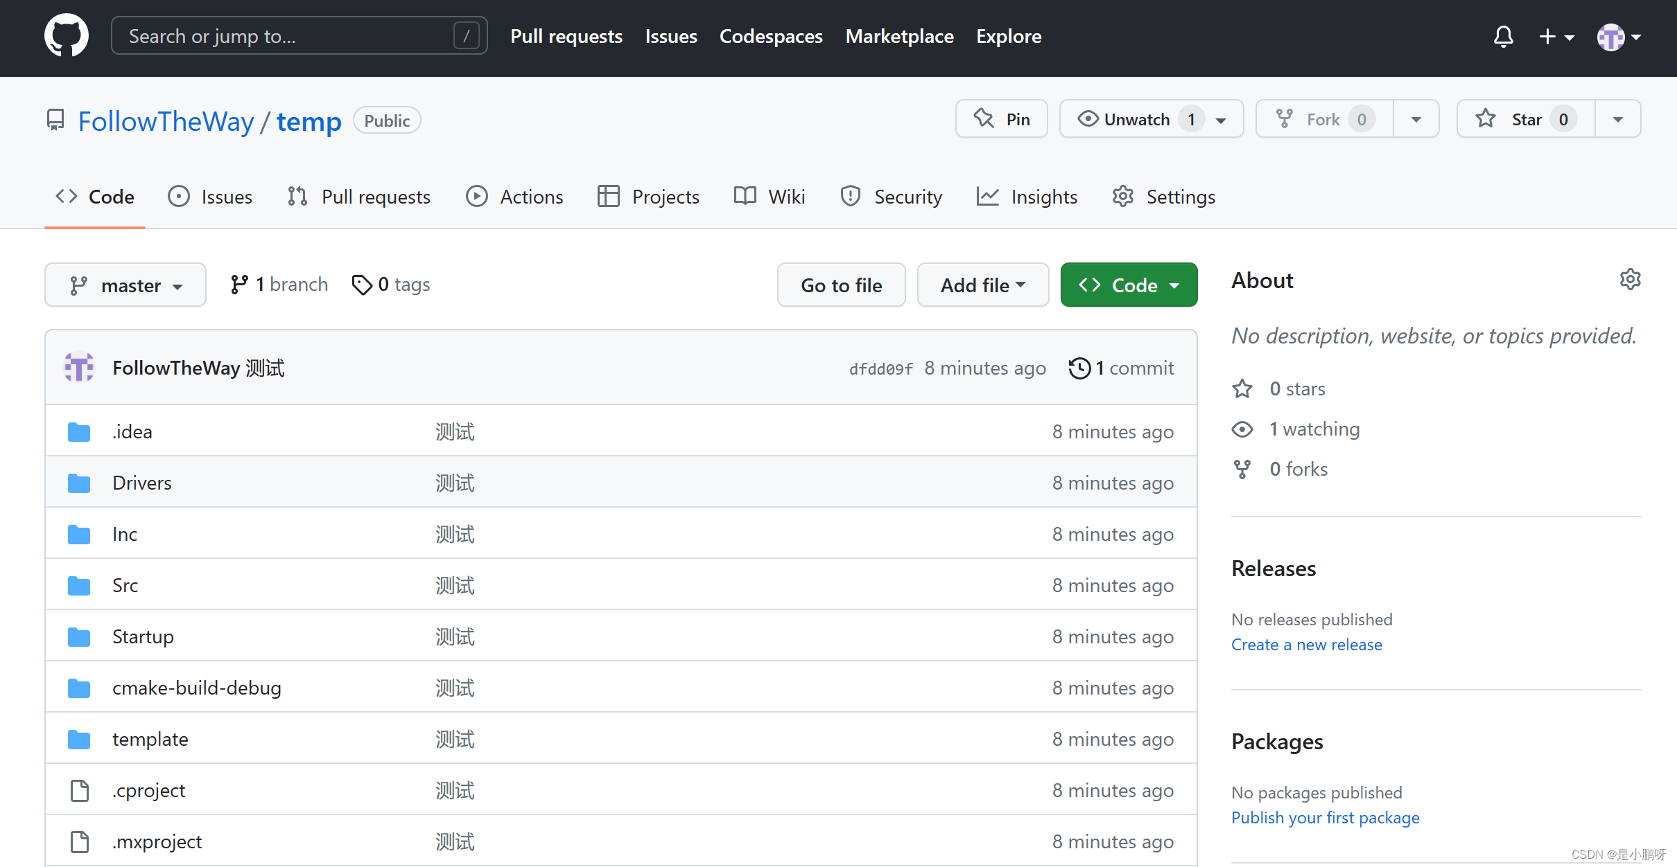
Task: Click the Drivers folder icon
Action: [79, 483]
